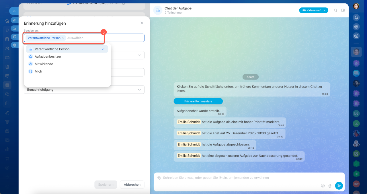Click the Frühere Kommentare button
Screen dimensions: 367x194
[198, 101]
